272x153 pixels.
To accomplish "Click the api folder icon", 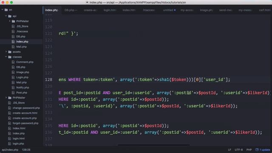I will click(10, 16).
